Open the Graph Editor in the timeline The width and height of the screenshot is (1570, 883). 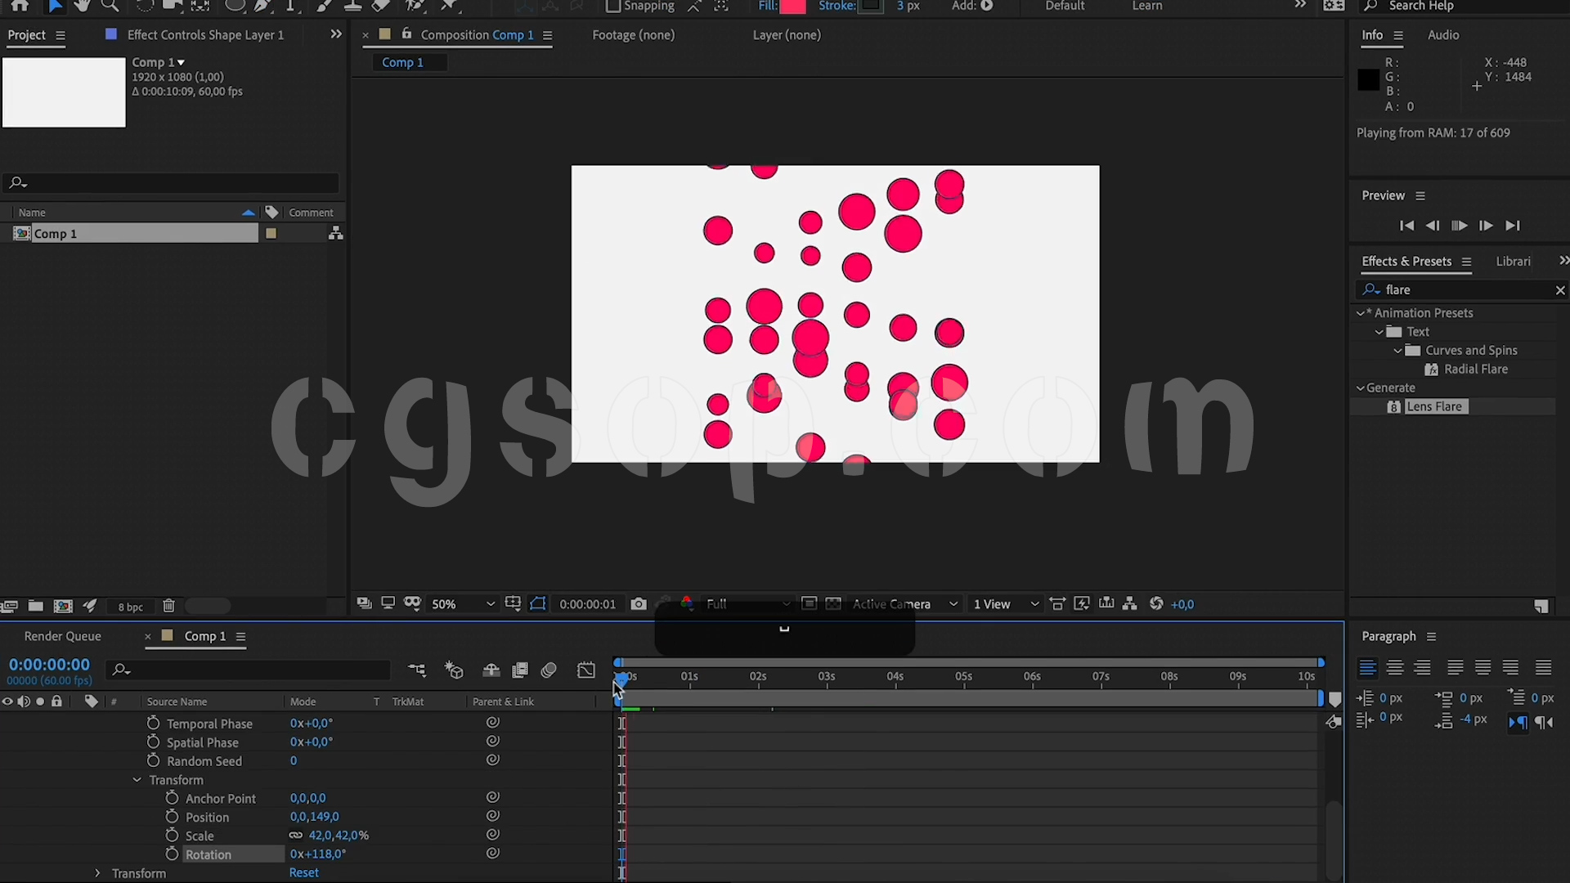[x=586, y=670]
